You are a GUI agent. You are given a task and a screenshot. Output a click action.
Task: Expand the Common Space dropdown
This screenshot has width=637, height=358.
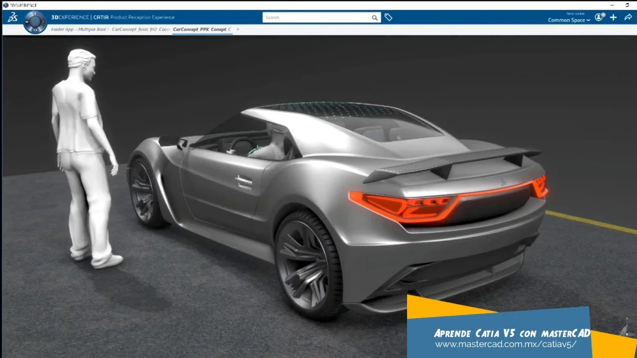[569, 20]
